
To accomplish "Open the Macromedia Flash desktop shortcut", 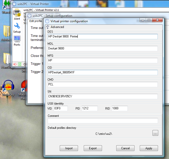I will pyautogui.click(x=23, y=86).
